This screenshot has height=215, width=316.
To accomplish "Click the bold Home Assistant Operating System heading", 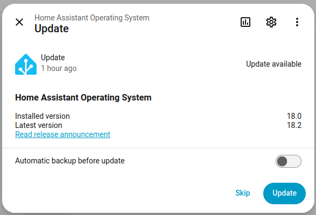I will (x=83, y=98).
